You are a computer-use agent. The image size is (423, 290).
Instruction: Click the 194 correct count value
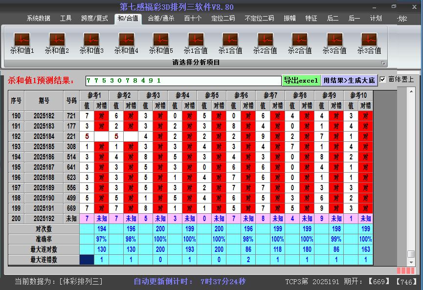click(x=102, y=229)
